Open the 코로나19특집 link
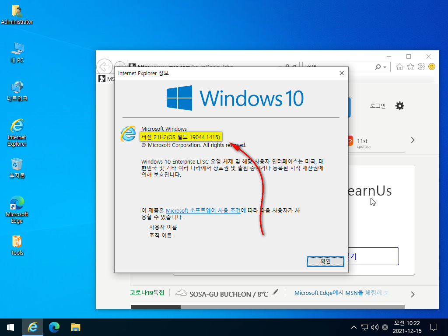The image size is (448, 336). 147,293
